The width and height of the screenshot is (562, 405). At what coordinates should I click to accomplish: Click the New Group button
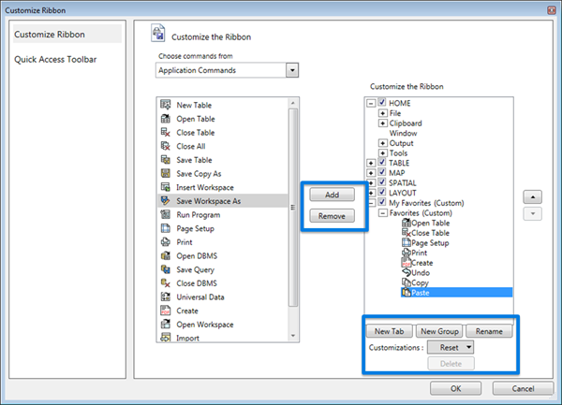(x=439, y=331)
